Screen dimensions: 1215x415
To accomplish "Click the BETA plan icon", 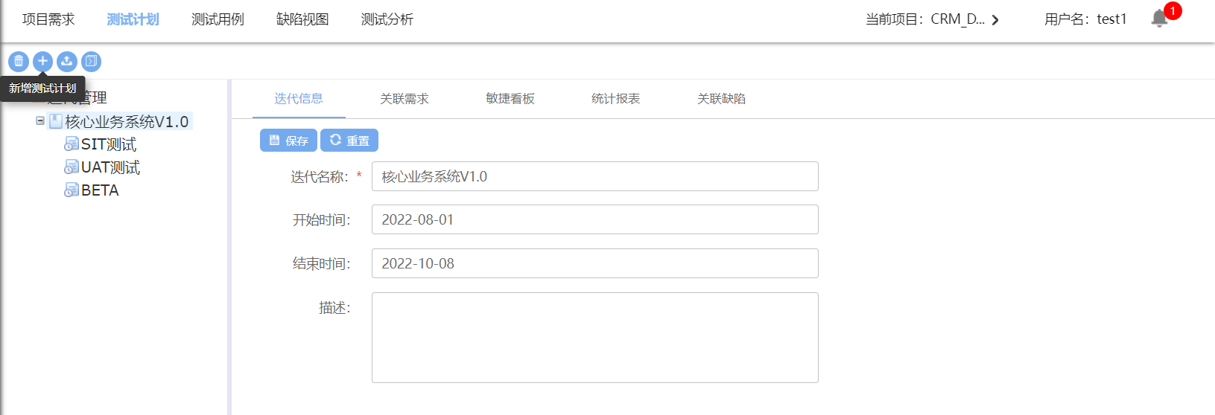I will 72,190.
